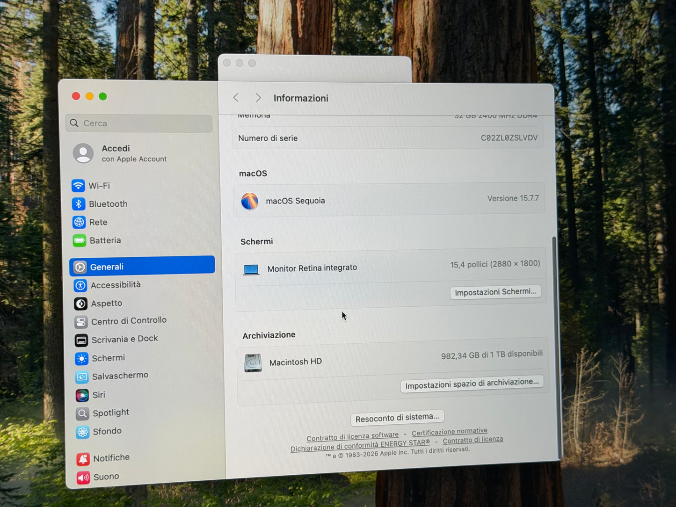Close the System Settings window red button
Viewport: 676px width, 507px height.
[x=76, y=96]
